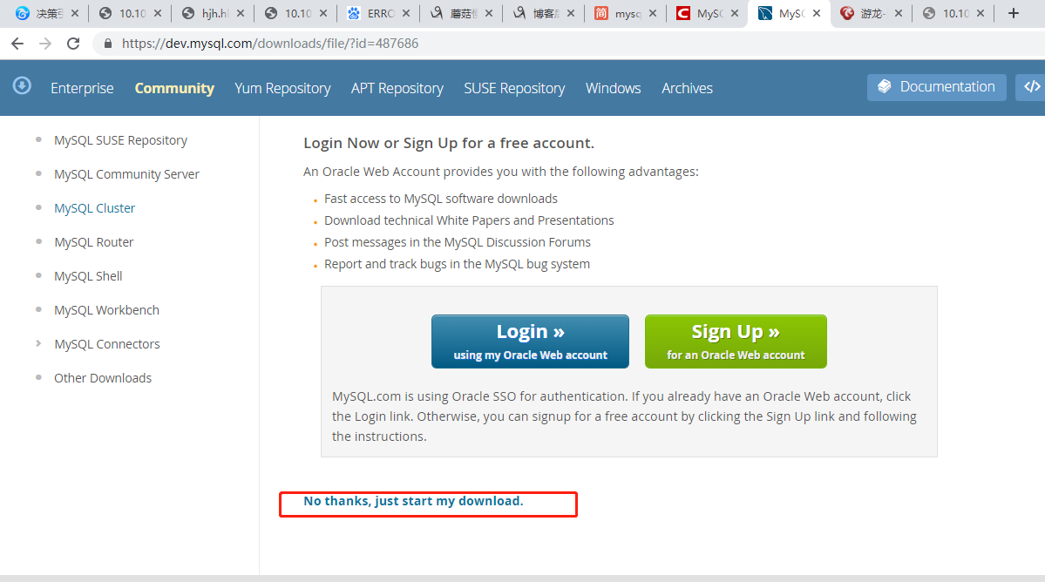Open MySQL Workbench sidebar link
The width and height of the screenshot is (1045, 582).
click(106, 310)
